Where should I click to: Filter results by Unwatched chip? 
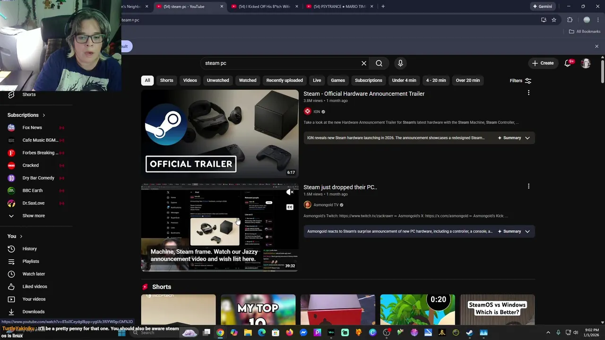coord(218,80)
